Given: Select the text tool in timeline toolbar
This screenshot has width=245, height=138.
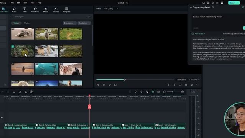Looking at the screenshot, I should pyautogui.click(x=26, y=92).
